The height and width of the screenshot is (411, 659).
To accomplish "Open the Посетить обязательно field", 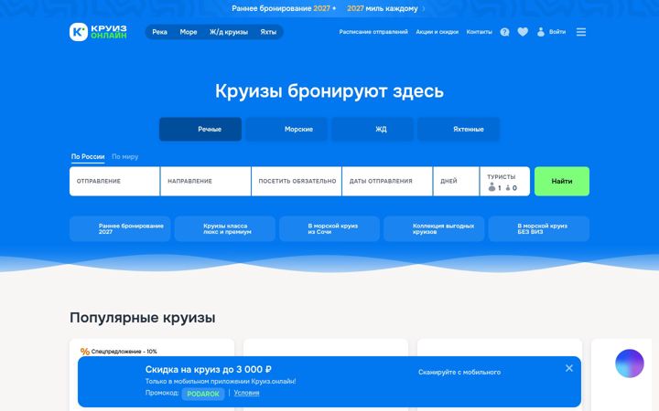I will click(297, 181).
